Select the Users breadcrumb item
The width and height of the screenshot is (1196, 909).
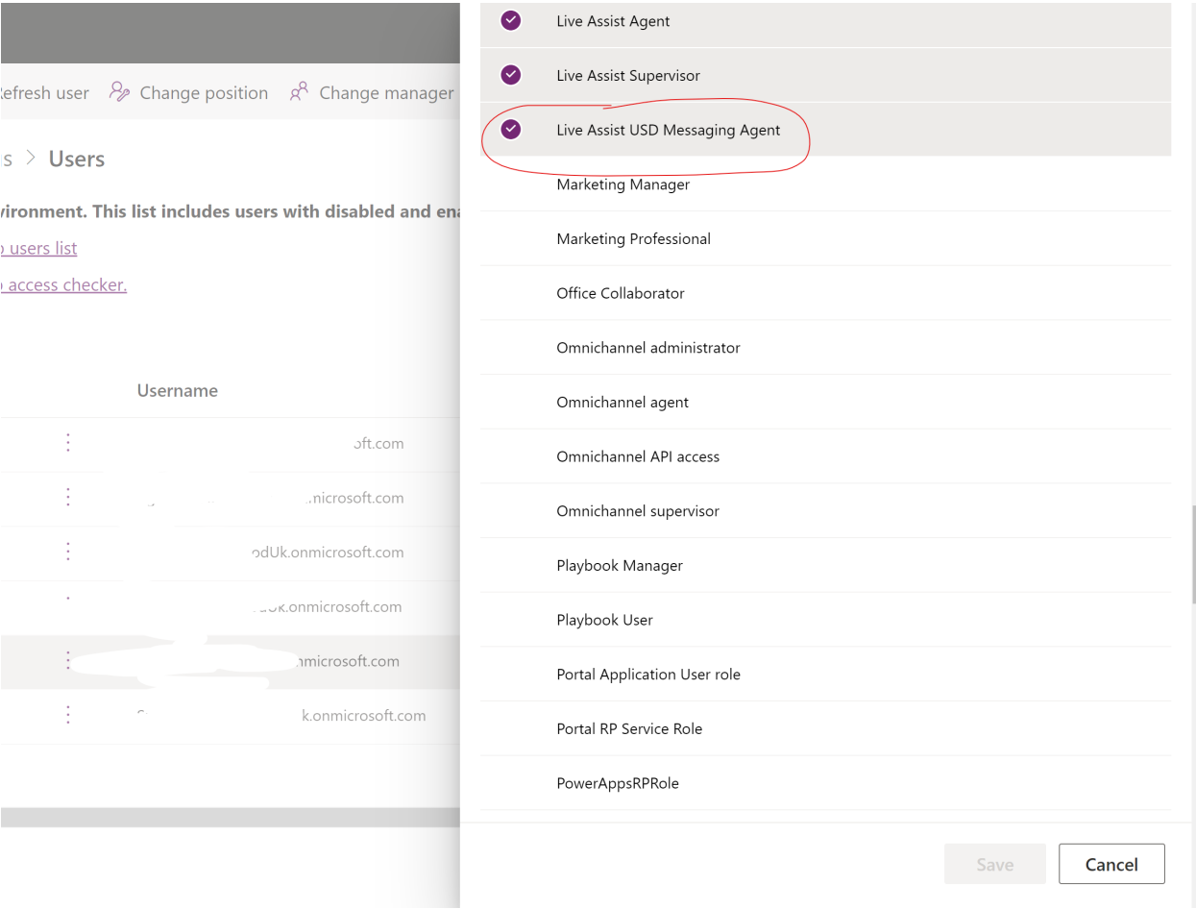click(x=76, y=158)
